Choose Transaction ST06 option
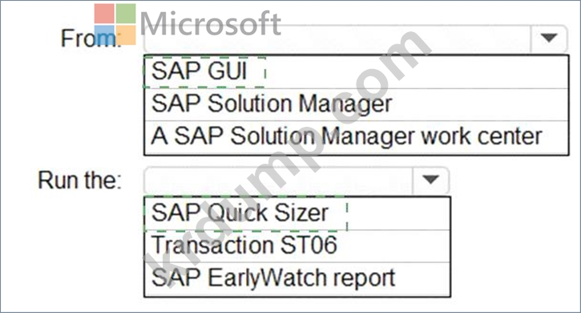Image resolution: width=581 pixels, height=313 pixels. tap(297, 246)
